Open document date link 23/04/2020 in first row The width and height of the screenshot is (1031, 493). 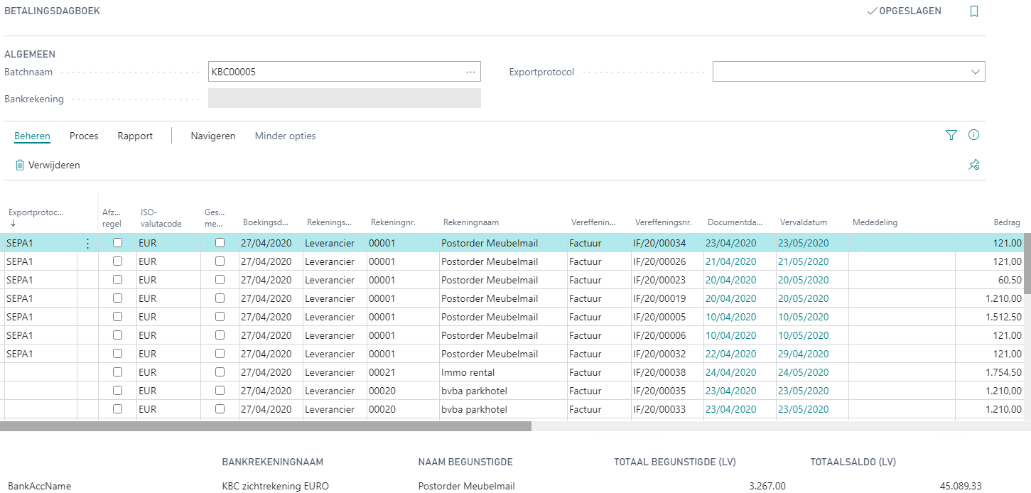coord(730,243)
